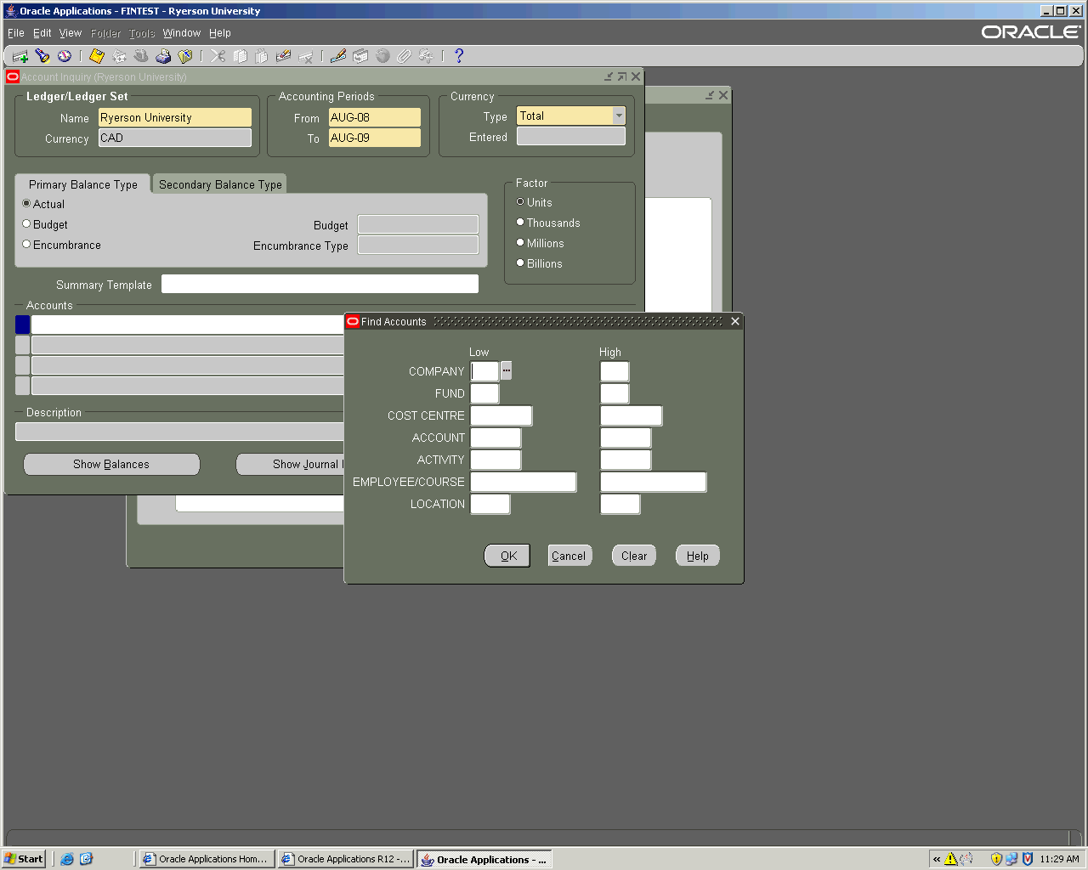Click the Edit Field pencil icon
The width and height of the screenshot is (1088, 870).
pyautogui.click(x=338, y=56)
